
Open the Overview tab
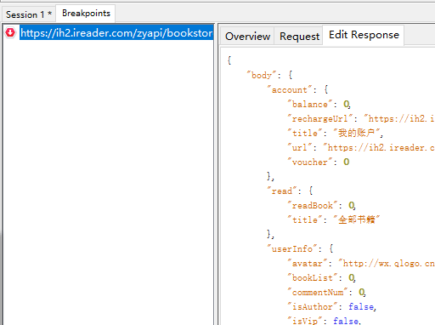pos(247,37)
